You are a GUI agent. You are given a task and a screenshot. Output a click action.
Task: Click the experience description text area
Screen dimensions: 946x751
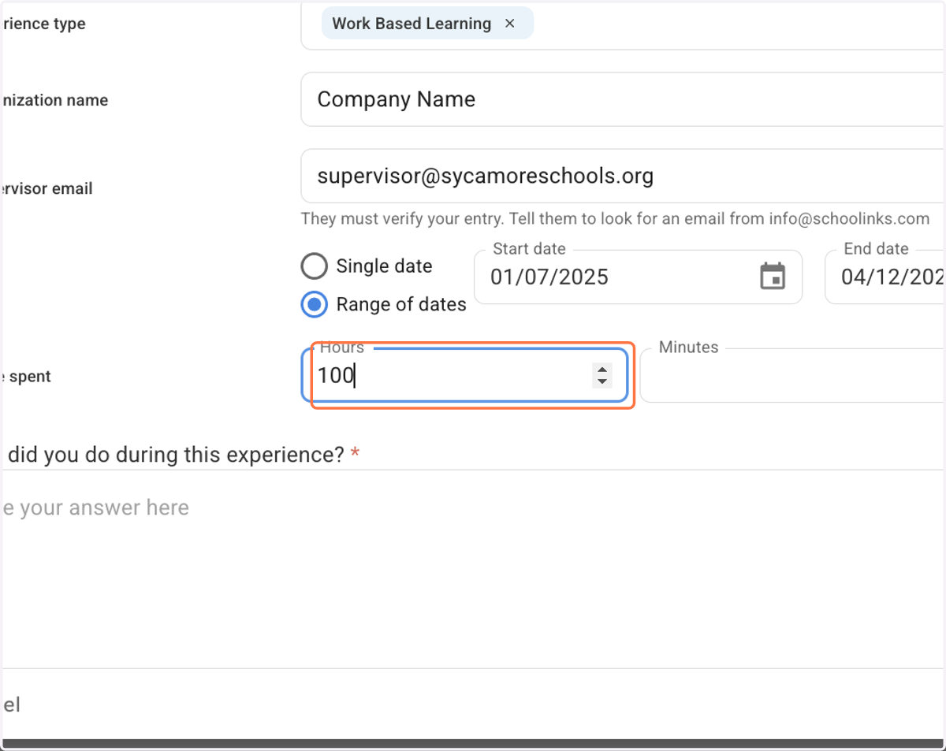(473, 569)
